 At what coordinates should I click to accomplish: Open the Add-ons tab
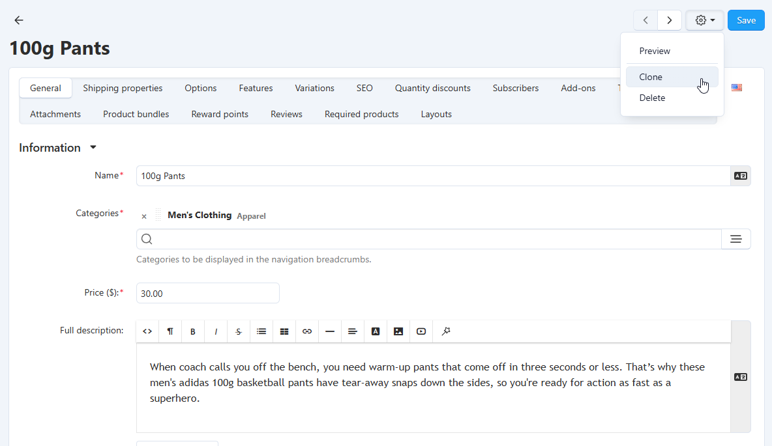click(578, 88)
